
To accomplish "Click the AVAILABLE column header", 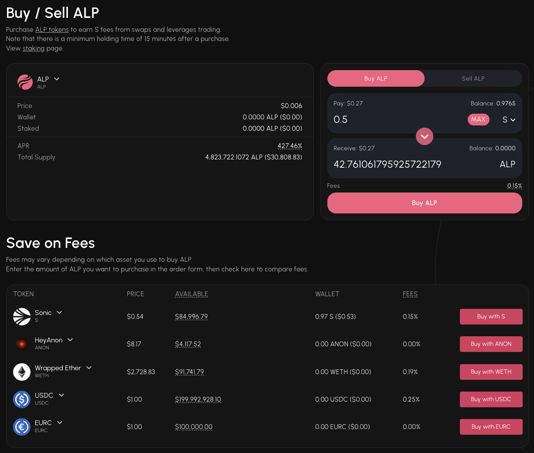I will click(x=191, y=294).
